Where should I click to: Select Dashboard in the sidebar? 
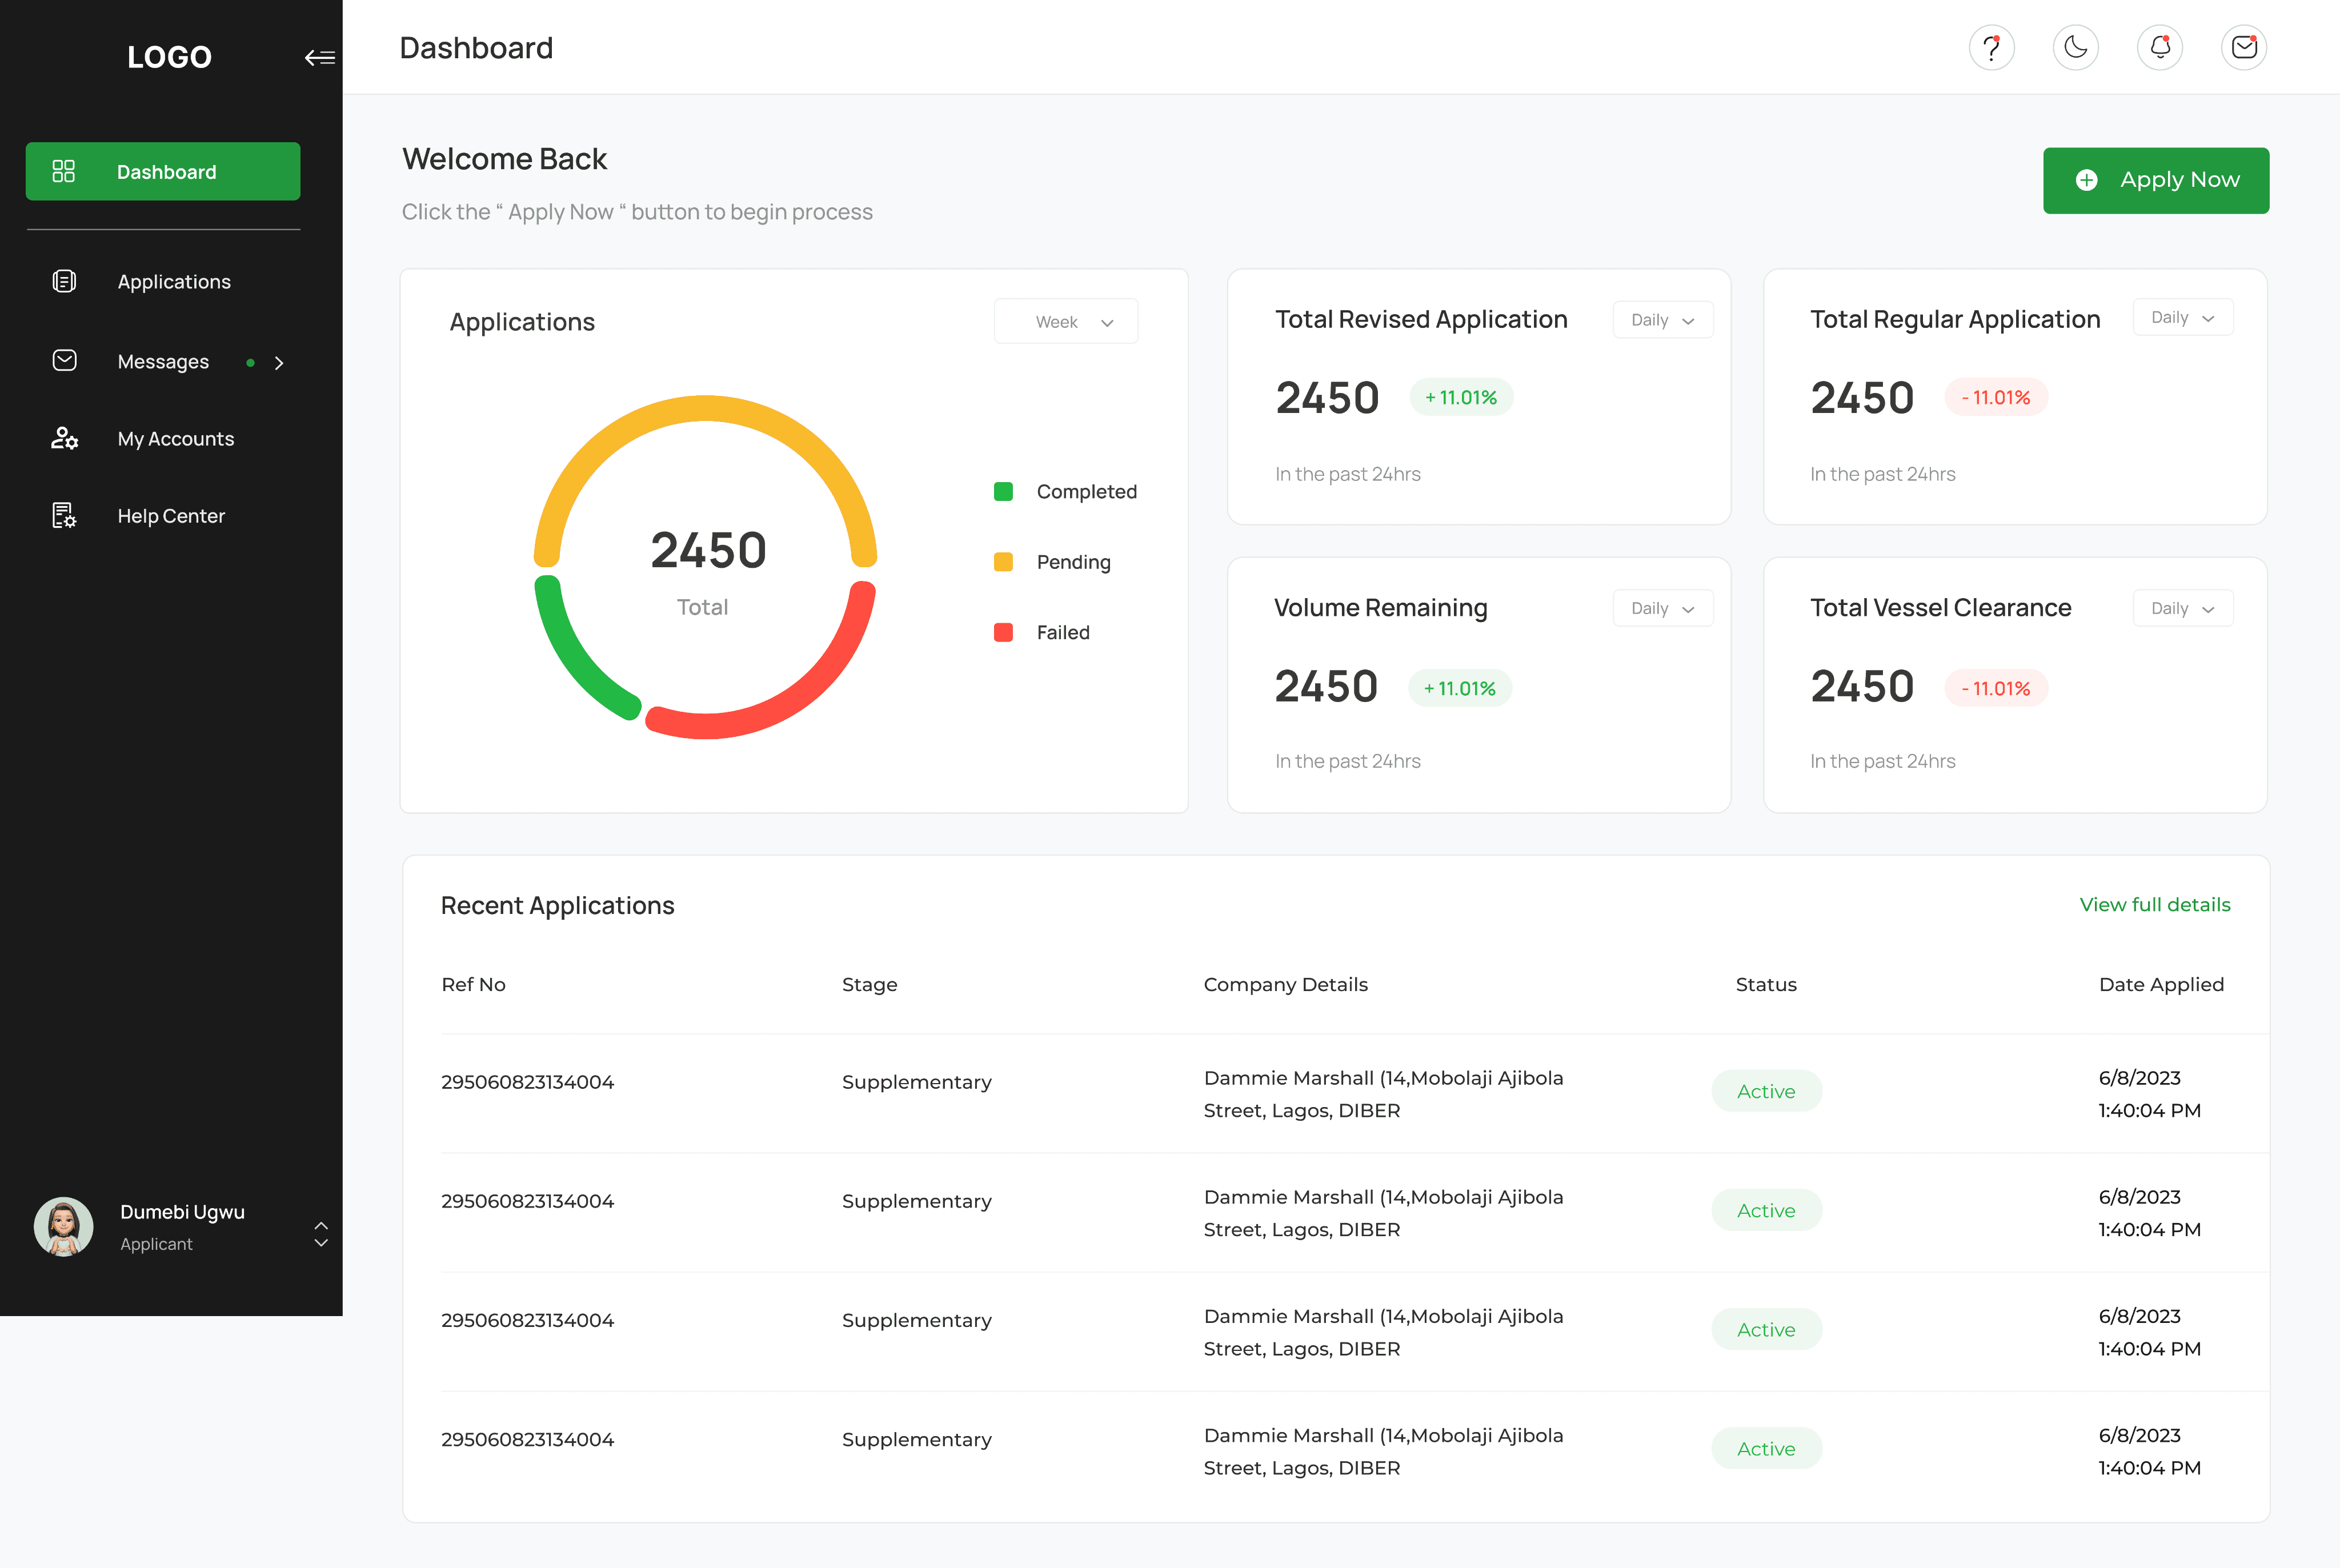pyautogui.click(x=163, y=172)
